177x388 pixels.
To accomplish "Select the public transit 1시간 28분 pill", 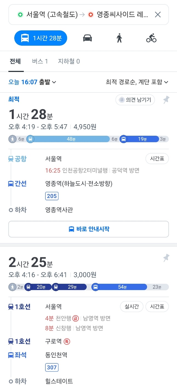I will click(40, 38).
